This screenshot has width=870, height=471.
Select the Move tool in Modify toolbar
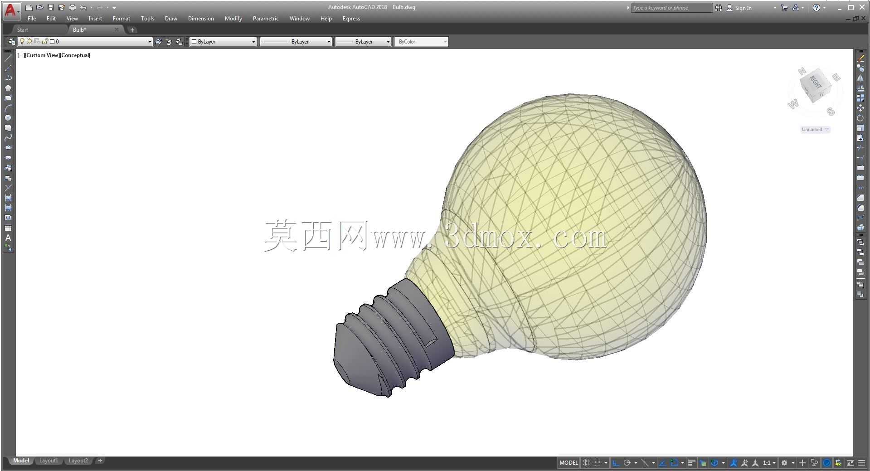click(860, 107)
